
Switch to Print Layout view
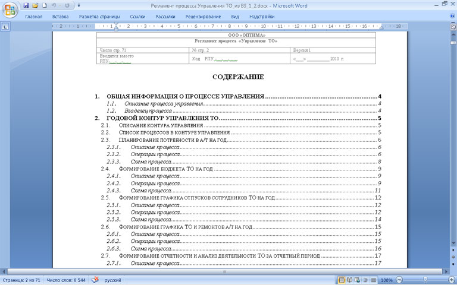342,280
